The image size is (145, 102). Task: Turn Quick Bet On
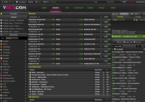(132, 14)
